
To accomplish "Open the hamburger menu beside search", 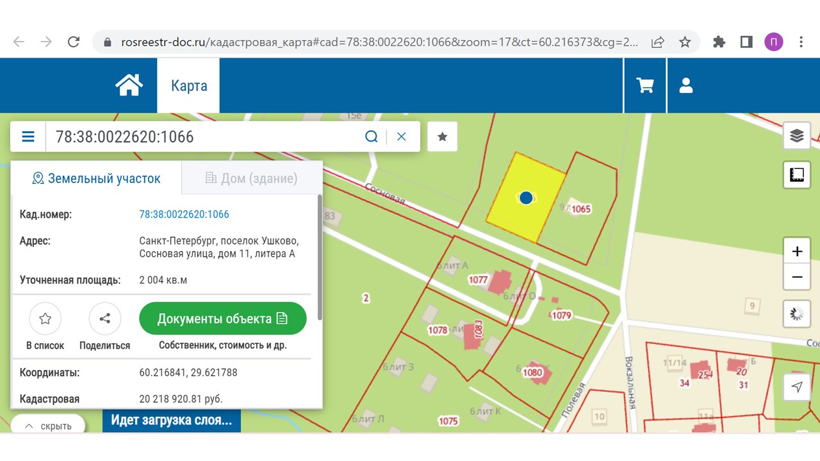I will point(28,136).
